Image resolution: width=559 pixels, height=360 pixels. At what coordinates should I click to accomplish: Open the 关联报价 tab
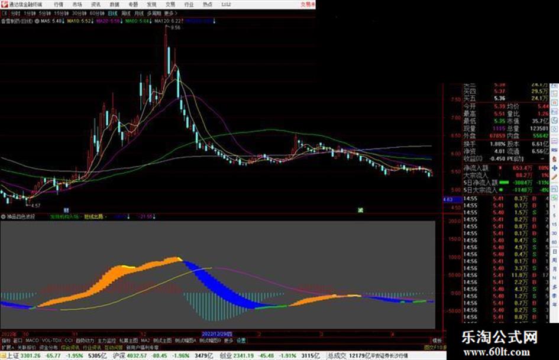(27, 347)
